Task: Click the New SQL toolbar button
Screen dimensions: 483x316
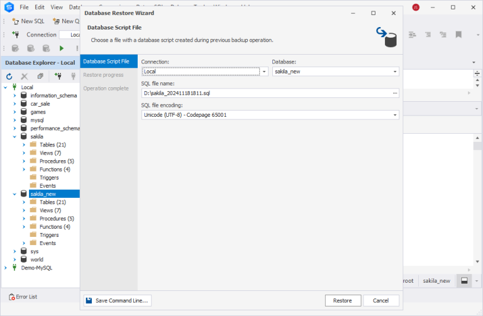Action: (28, 21)
